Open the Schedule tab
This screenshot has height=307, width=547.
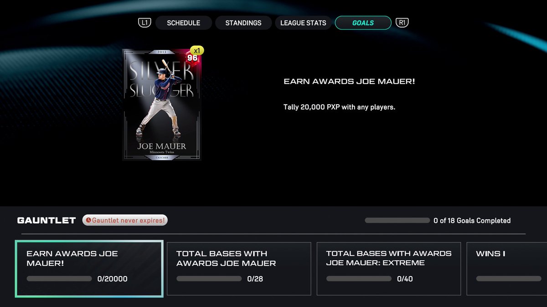tap(184, 23)
